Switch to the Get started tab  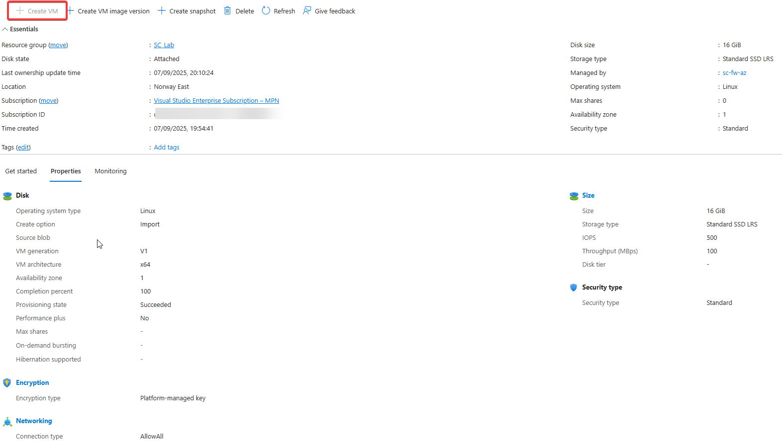point(21,171)
